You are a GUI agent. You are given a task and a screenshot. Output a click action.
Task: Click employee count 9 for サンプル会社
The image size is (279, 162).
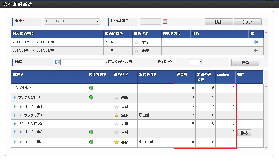193,88
